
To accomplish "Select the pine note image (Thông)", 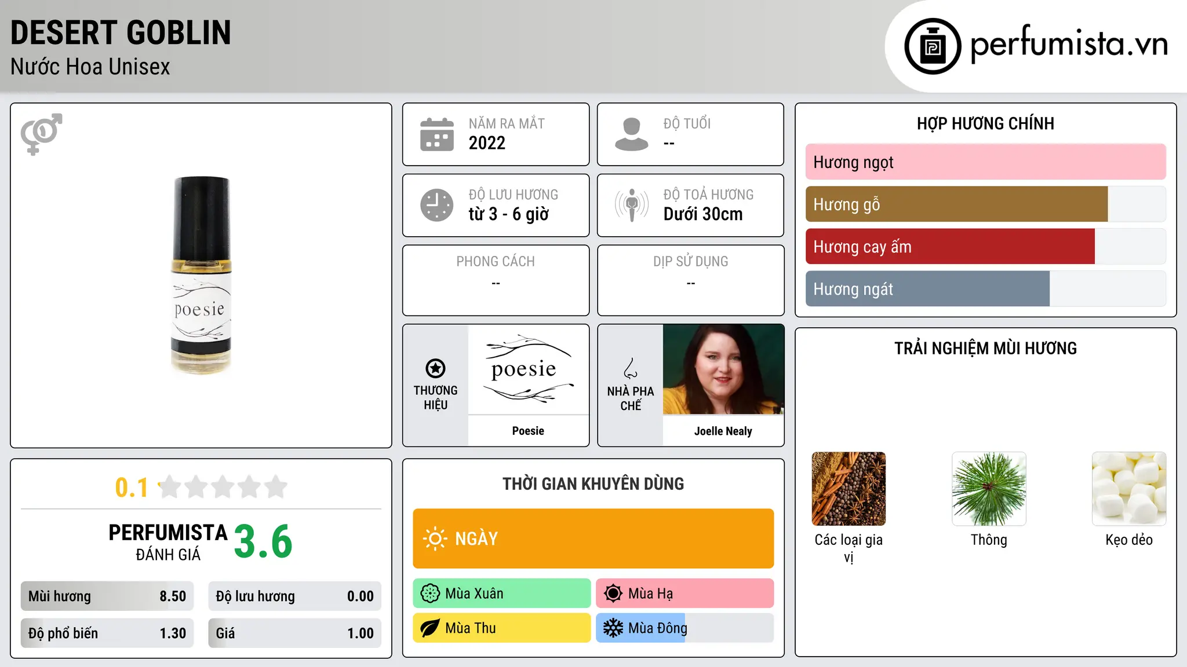I will point(989,489).
